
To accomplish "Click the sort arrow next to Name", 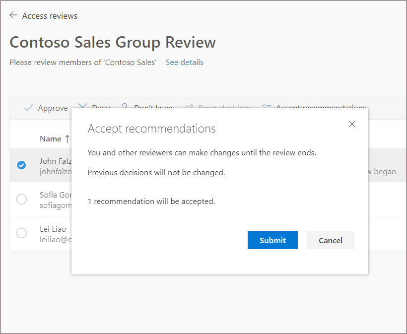I will 67,139.
